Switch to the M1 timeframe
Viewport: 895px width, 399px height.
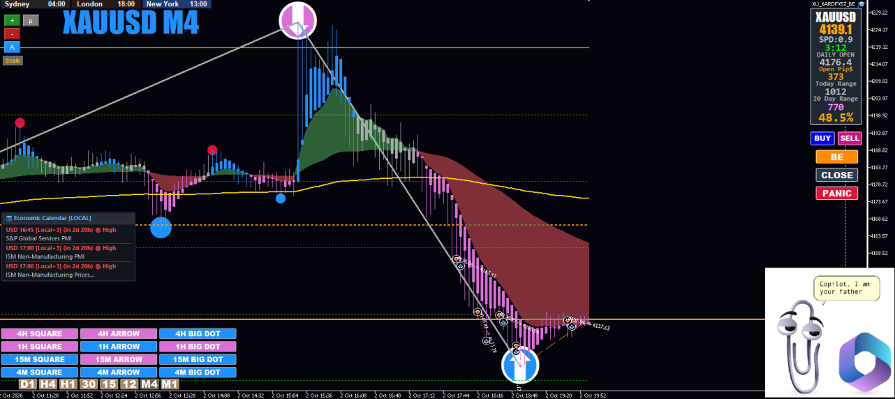[x=170, y=384]
